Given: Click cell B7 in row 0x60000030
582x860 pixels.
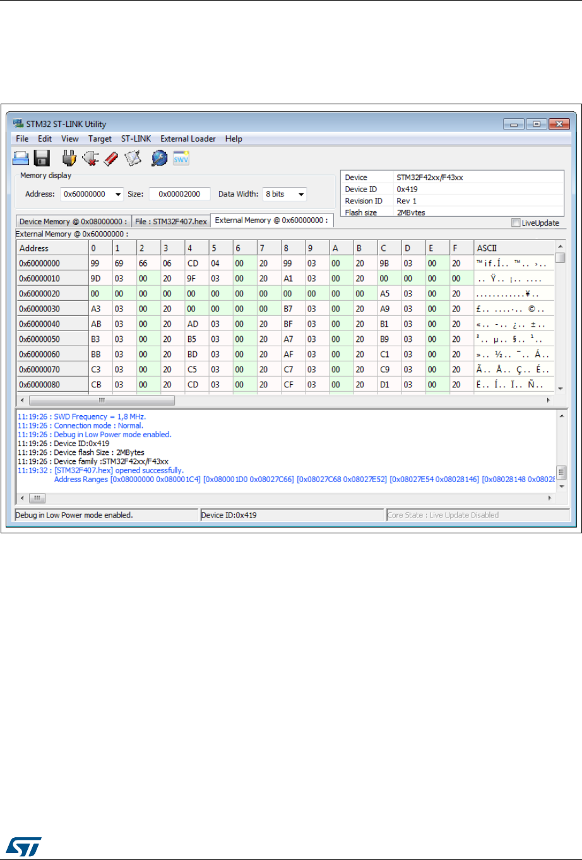Looking at the screenshot, I should [292, 308].
